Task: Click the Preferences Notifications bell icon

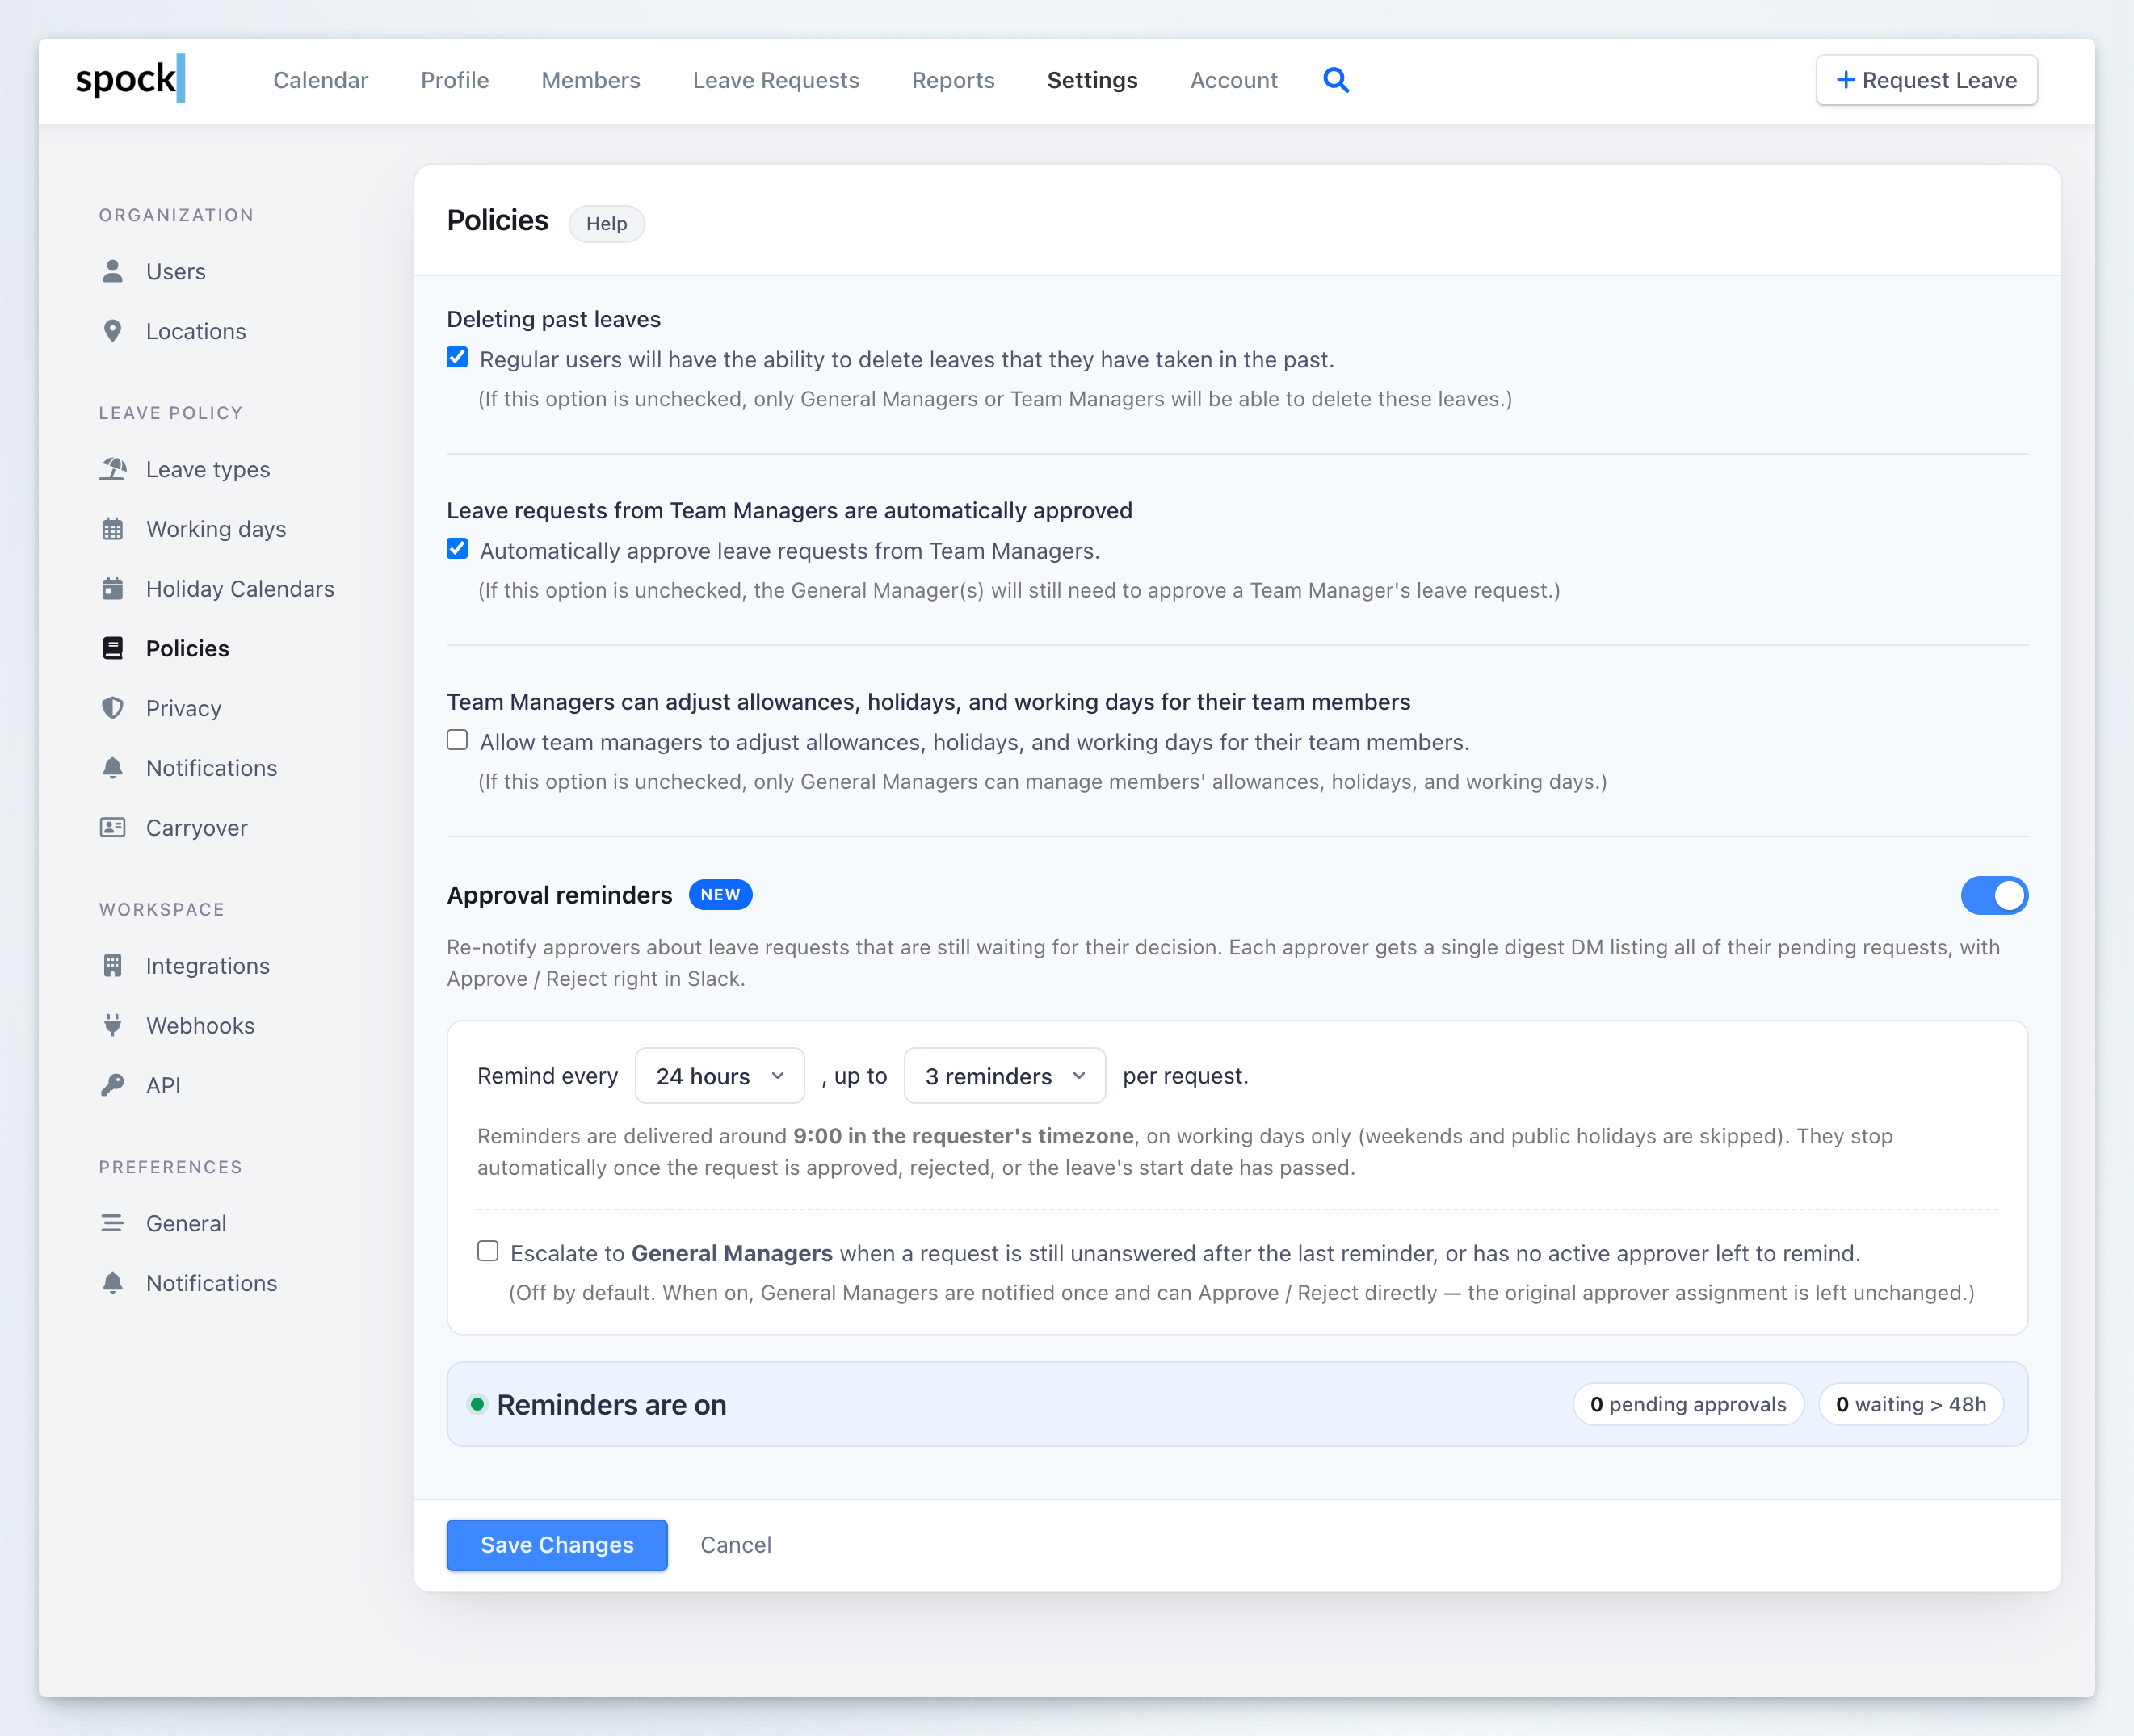Action: (112, 1283)
